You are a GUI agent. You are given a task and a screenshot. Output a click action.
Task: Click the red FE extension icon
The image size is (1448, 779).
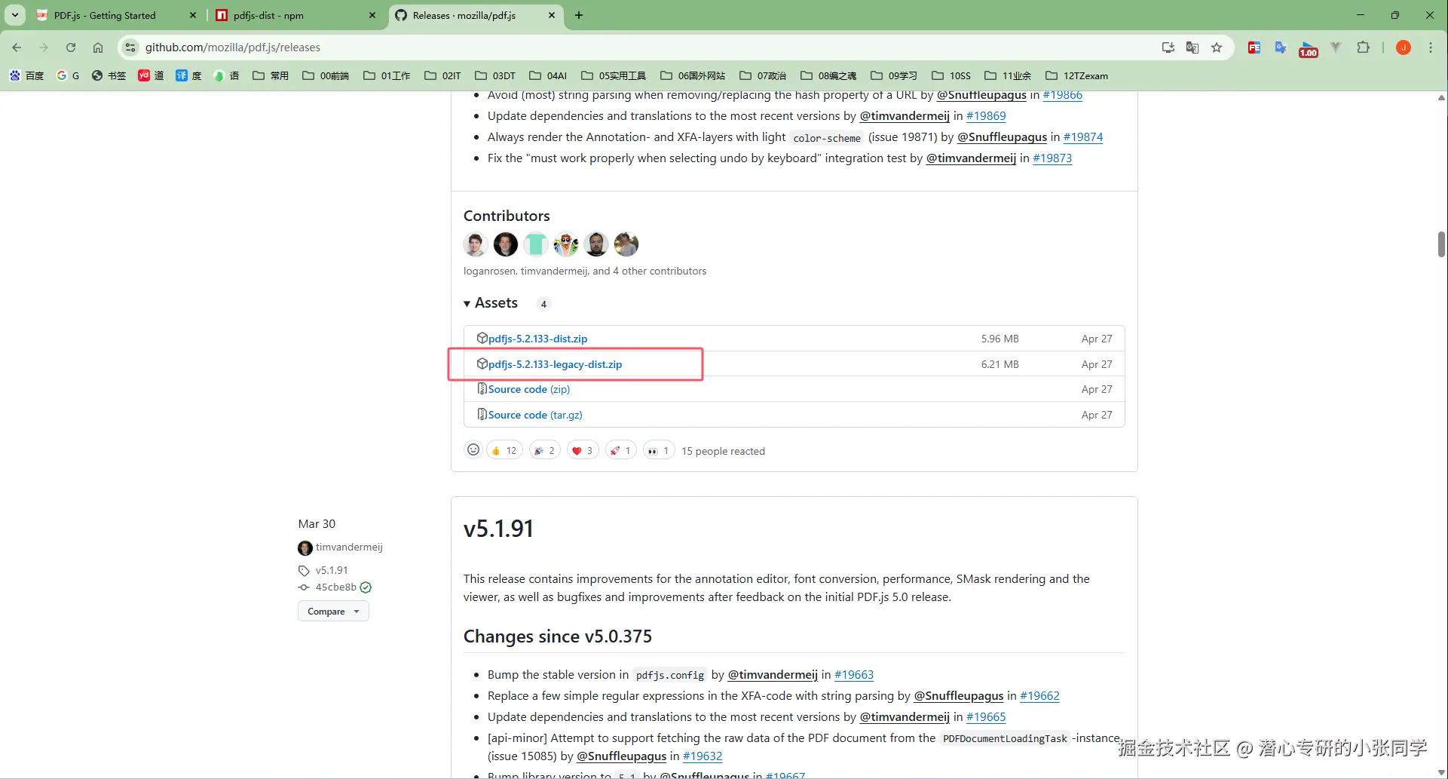1254,48
